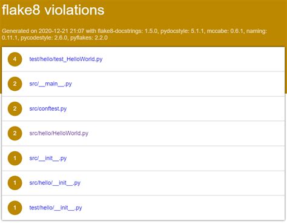
Task: Click the count badge beside src/hello/HelloWorld.py
Action: point(15,133)
